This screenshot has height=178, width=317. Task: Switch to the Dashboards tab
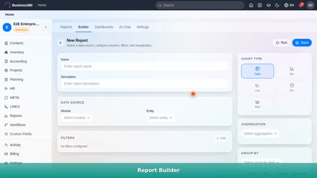tap(104, 27)
